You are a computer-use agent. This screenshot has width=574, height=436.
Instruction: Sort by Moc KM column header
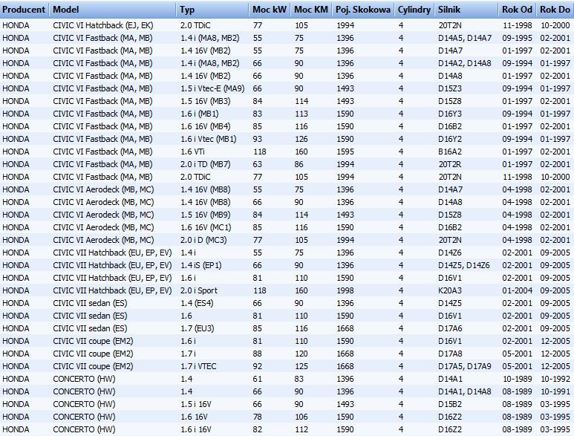pyautogui.click(x=312, y=10)
